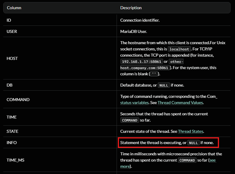Image resolution: width=235 pixels, height=174 pixels.
Task: Click the 192.168.1.17:58061 code example
Action: click(141, 62)
